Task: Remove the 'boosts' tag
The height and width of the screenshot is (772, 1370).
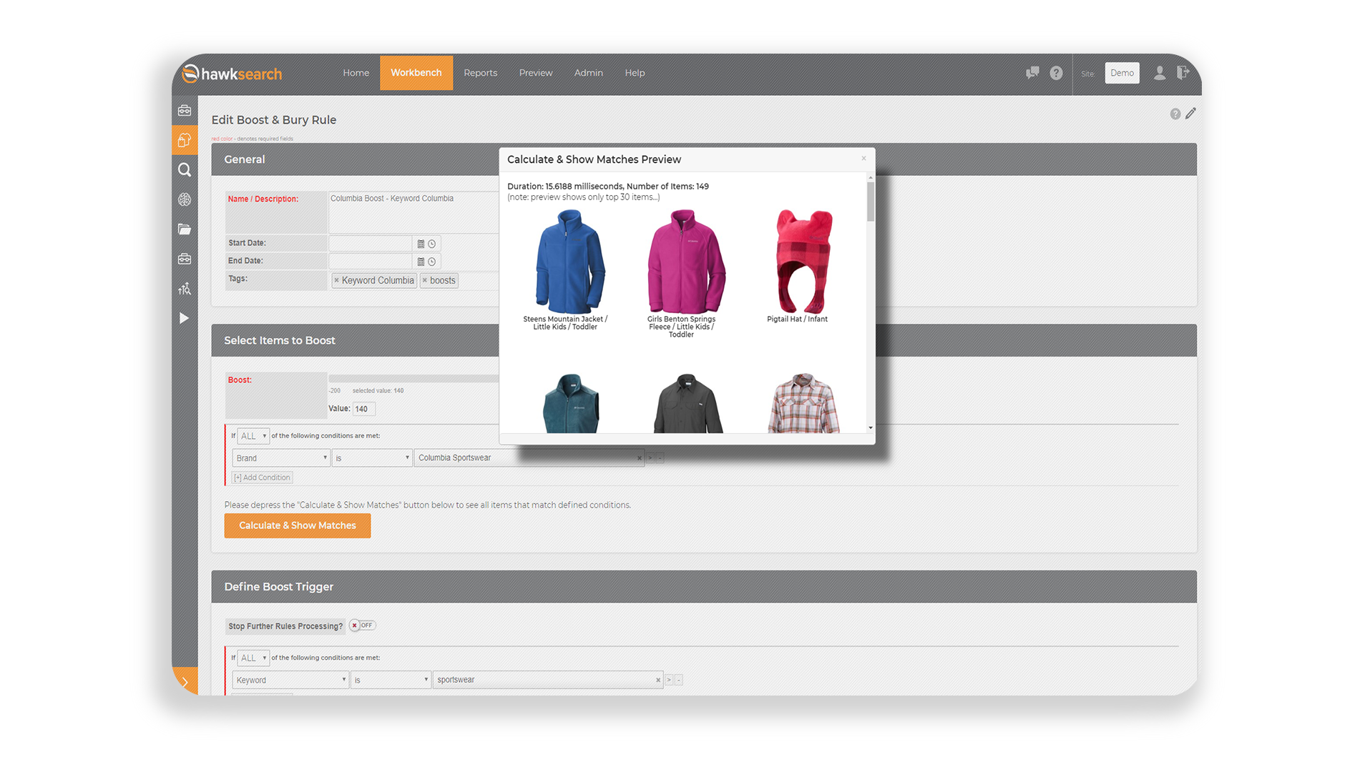Action: click(x=425, y=281)
